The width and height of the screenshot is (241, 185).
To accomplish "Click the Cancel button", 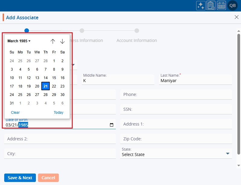I will 48,178.
